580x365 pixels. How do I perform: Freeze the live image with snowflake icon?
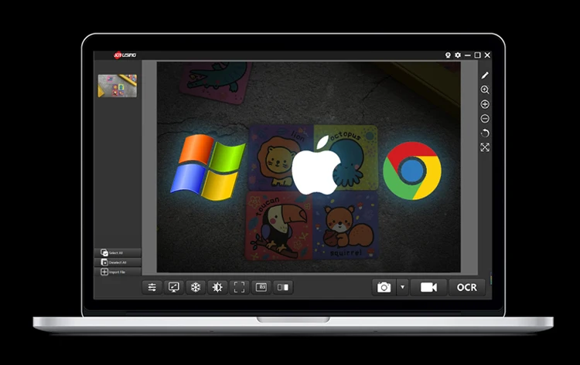point(196,287)
